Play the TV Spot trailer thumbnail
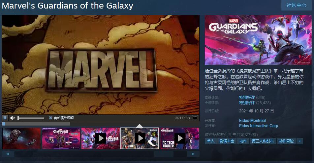This screenshot has height=163, width=314. (x=140, y=138)
